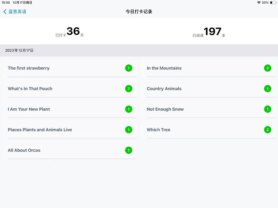Select the All About Orcas book
The height and width of the screenshot is (208, 278).
[x=24, y=150]
